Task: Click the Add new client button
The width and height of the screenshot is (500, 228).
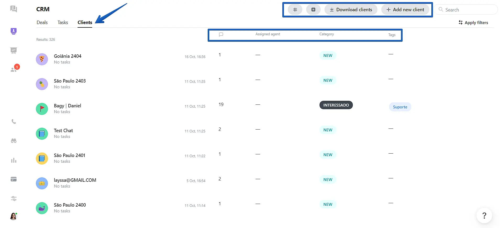Action: (405, 10)
